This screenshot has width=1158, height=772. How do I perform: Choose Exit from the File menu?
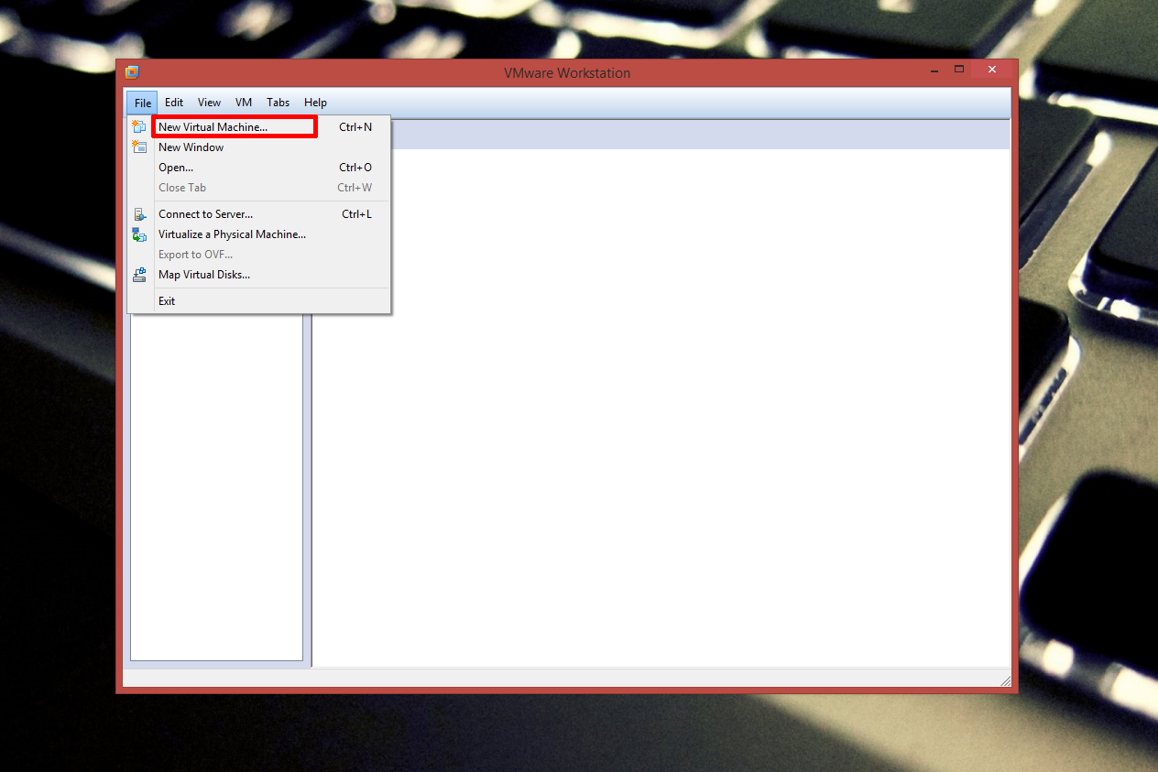pyautogui.click(x=260, y=301)
